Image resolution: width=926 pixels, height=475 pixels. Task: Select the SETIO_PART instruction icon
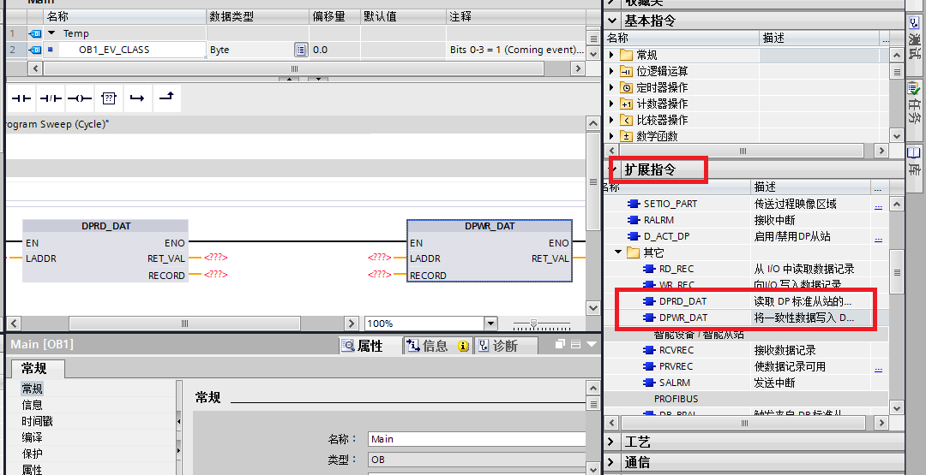pos(634,204)
